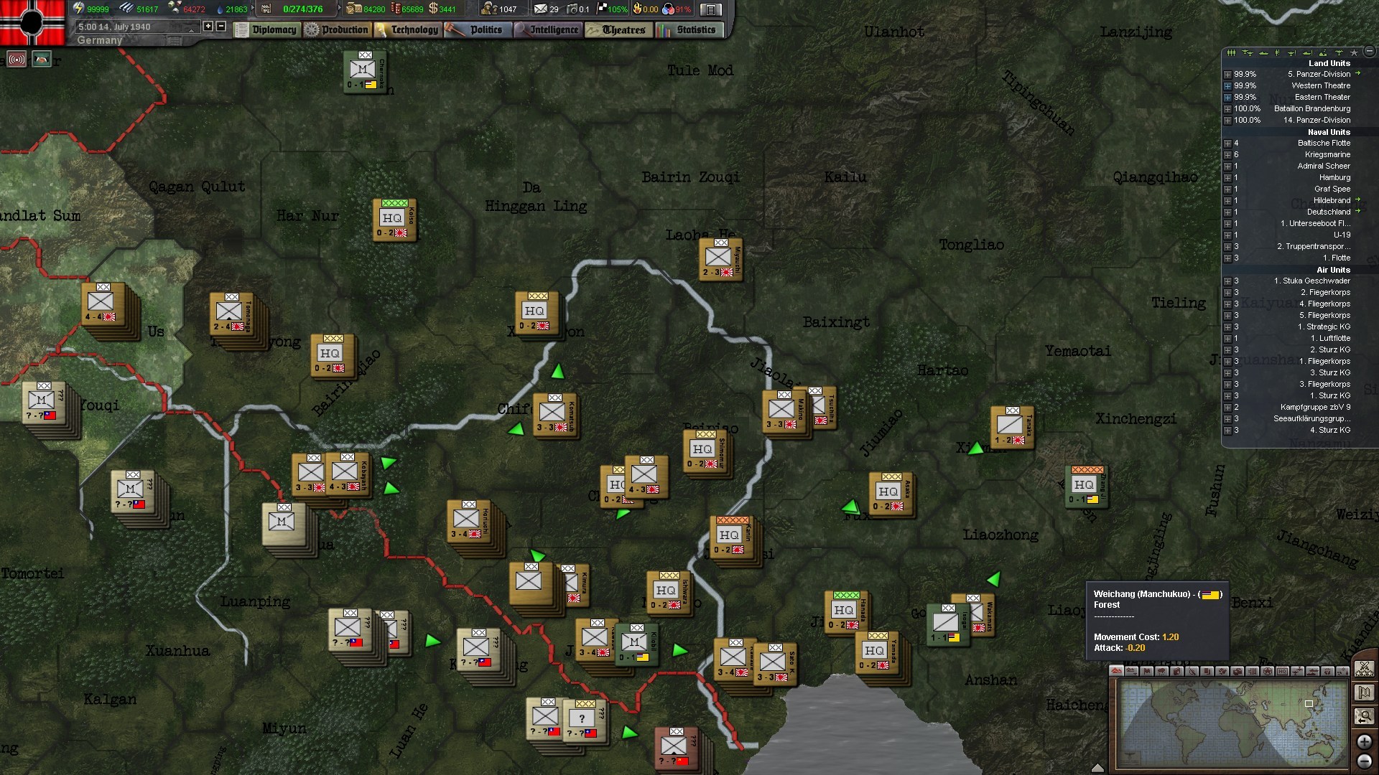Open the ledger icon in the top-right corner
The image size is (1379, 775).
coord(711,9)
